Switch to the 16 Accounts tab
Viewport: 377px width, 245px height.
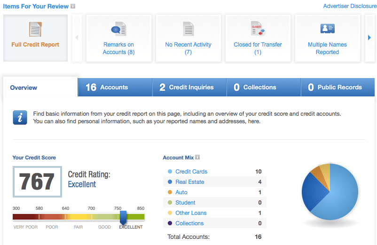pyautogui.click(x=115, y=87)
